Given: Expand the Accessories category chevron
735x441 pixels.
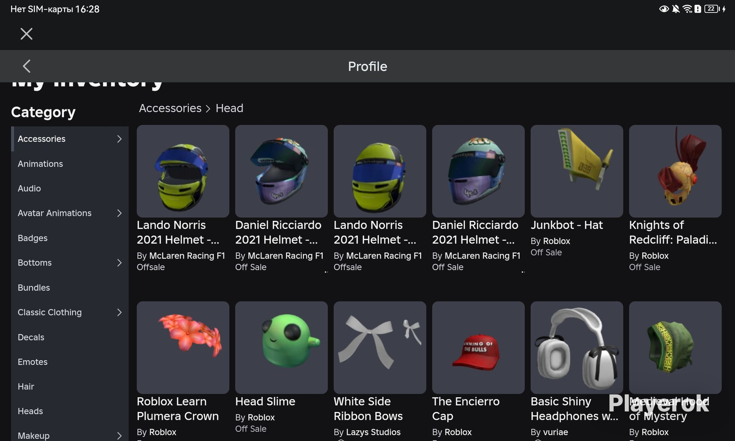Looking at the screenshot, I should pyautogui.click(x=119, y=139).
